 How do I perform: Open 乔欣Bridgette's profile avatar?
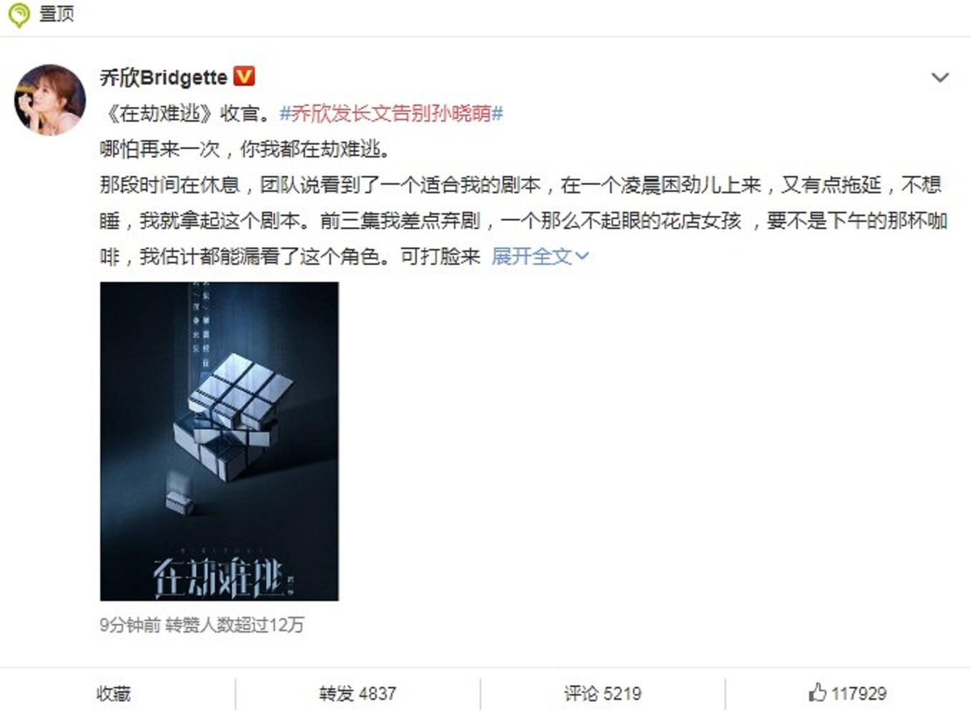pos(50,100)
